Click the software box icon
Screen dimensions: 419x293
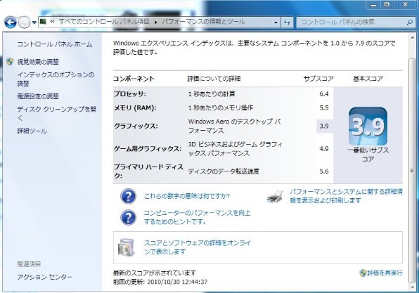126,247
